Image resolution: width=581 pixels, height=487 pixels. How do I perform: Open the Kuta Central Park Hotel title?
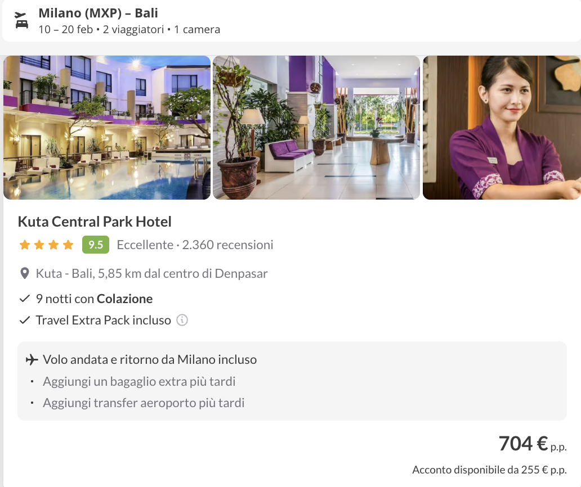[x=95, y=222]
